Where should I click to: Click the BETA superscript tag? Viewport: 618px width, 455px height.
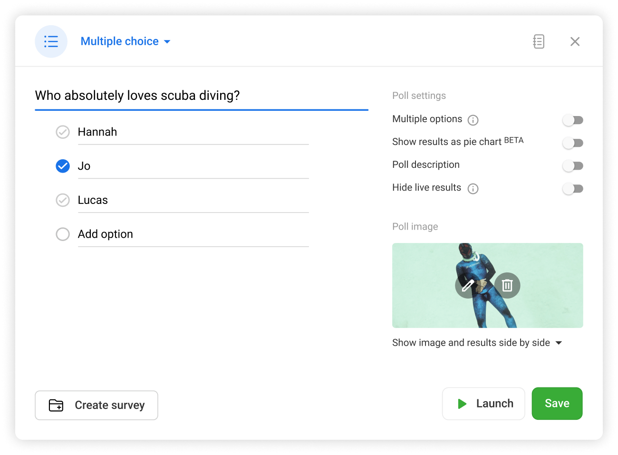coord(514,140)
